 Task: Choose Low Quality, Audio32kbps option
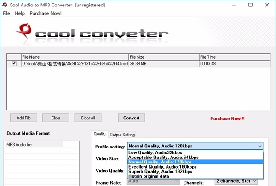pos(195,152)
